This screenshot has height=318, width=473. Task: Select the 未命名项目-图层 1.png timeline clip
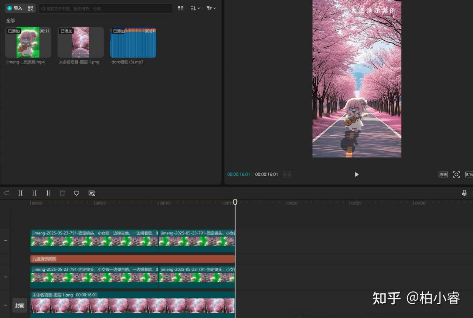133,304
